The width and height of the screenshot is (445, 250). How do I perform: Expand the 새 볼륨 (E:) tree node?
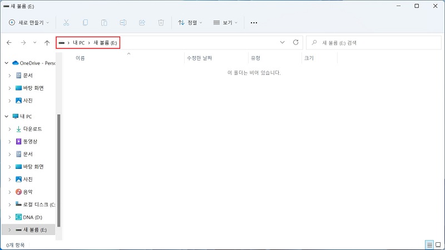pyautogui.click(x=9, y=230)
